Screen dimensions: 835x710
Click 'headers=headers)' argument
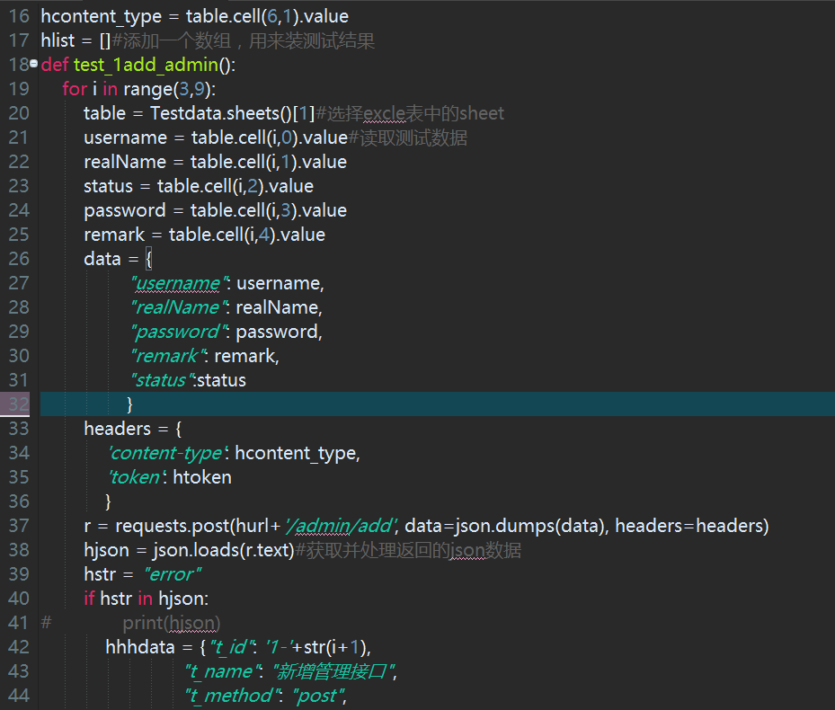692,527
